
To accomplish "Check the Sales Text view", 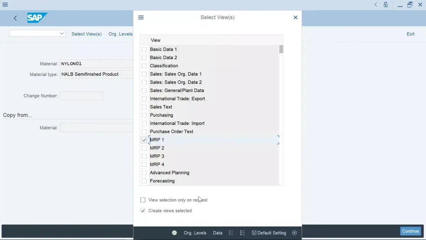I will pyautogui.click(x=144, y=107).
